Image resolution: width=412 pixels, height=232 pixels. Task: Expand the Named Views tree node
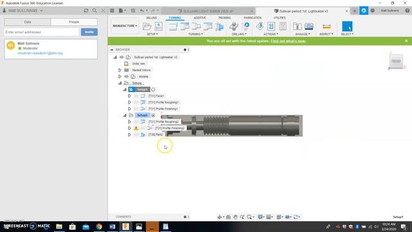120,70
